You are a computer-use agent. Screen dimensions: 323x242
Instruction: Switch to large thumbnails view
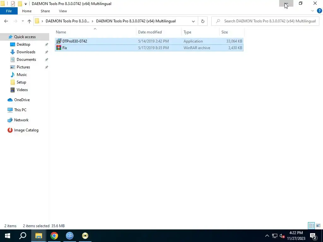[x=318, y=226]
